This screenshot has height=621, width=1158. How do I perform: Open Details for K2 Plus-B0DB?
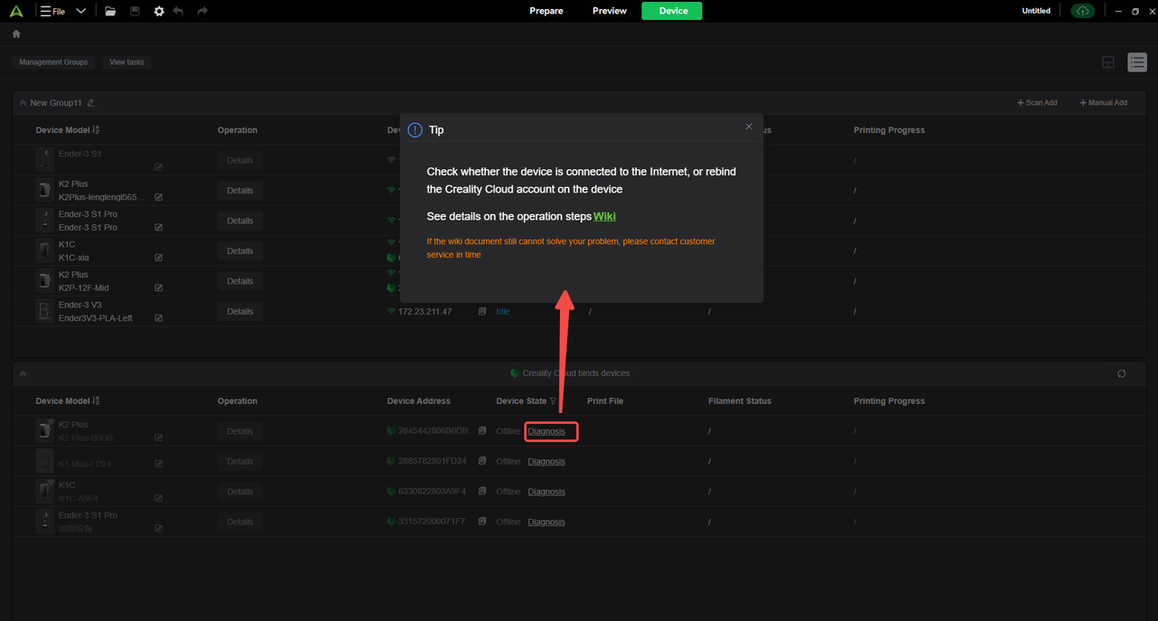pyautogui.click(x=240, y=431)
